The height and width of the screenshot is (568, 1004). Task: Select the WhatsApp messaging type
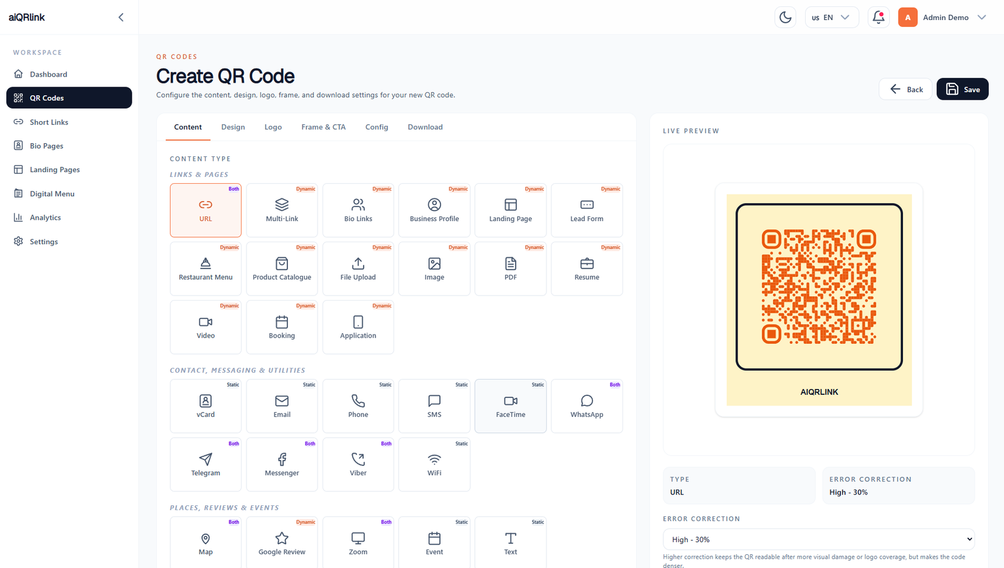(587, 406)
